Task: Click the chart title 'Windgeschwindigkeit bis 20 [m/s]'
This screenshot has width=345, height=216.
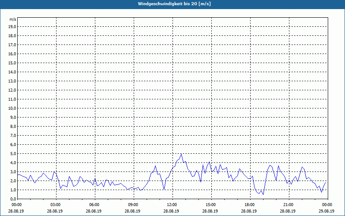Action: (x=174, y=4)
